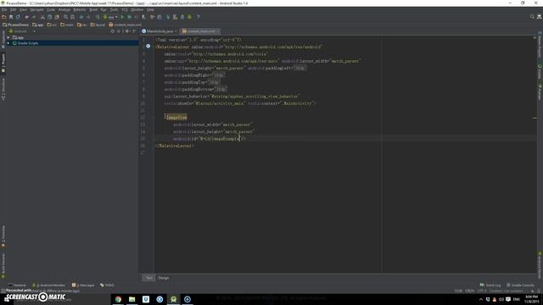The height and width of the screenshot is (305, 543).
Task: Open the Event Log tool window
Action: click(x=490, y=286)
